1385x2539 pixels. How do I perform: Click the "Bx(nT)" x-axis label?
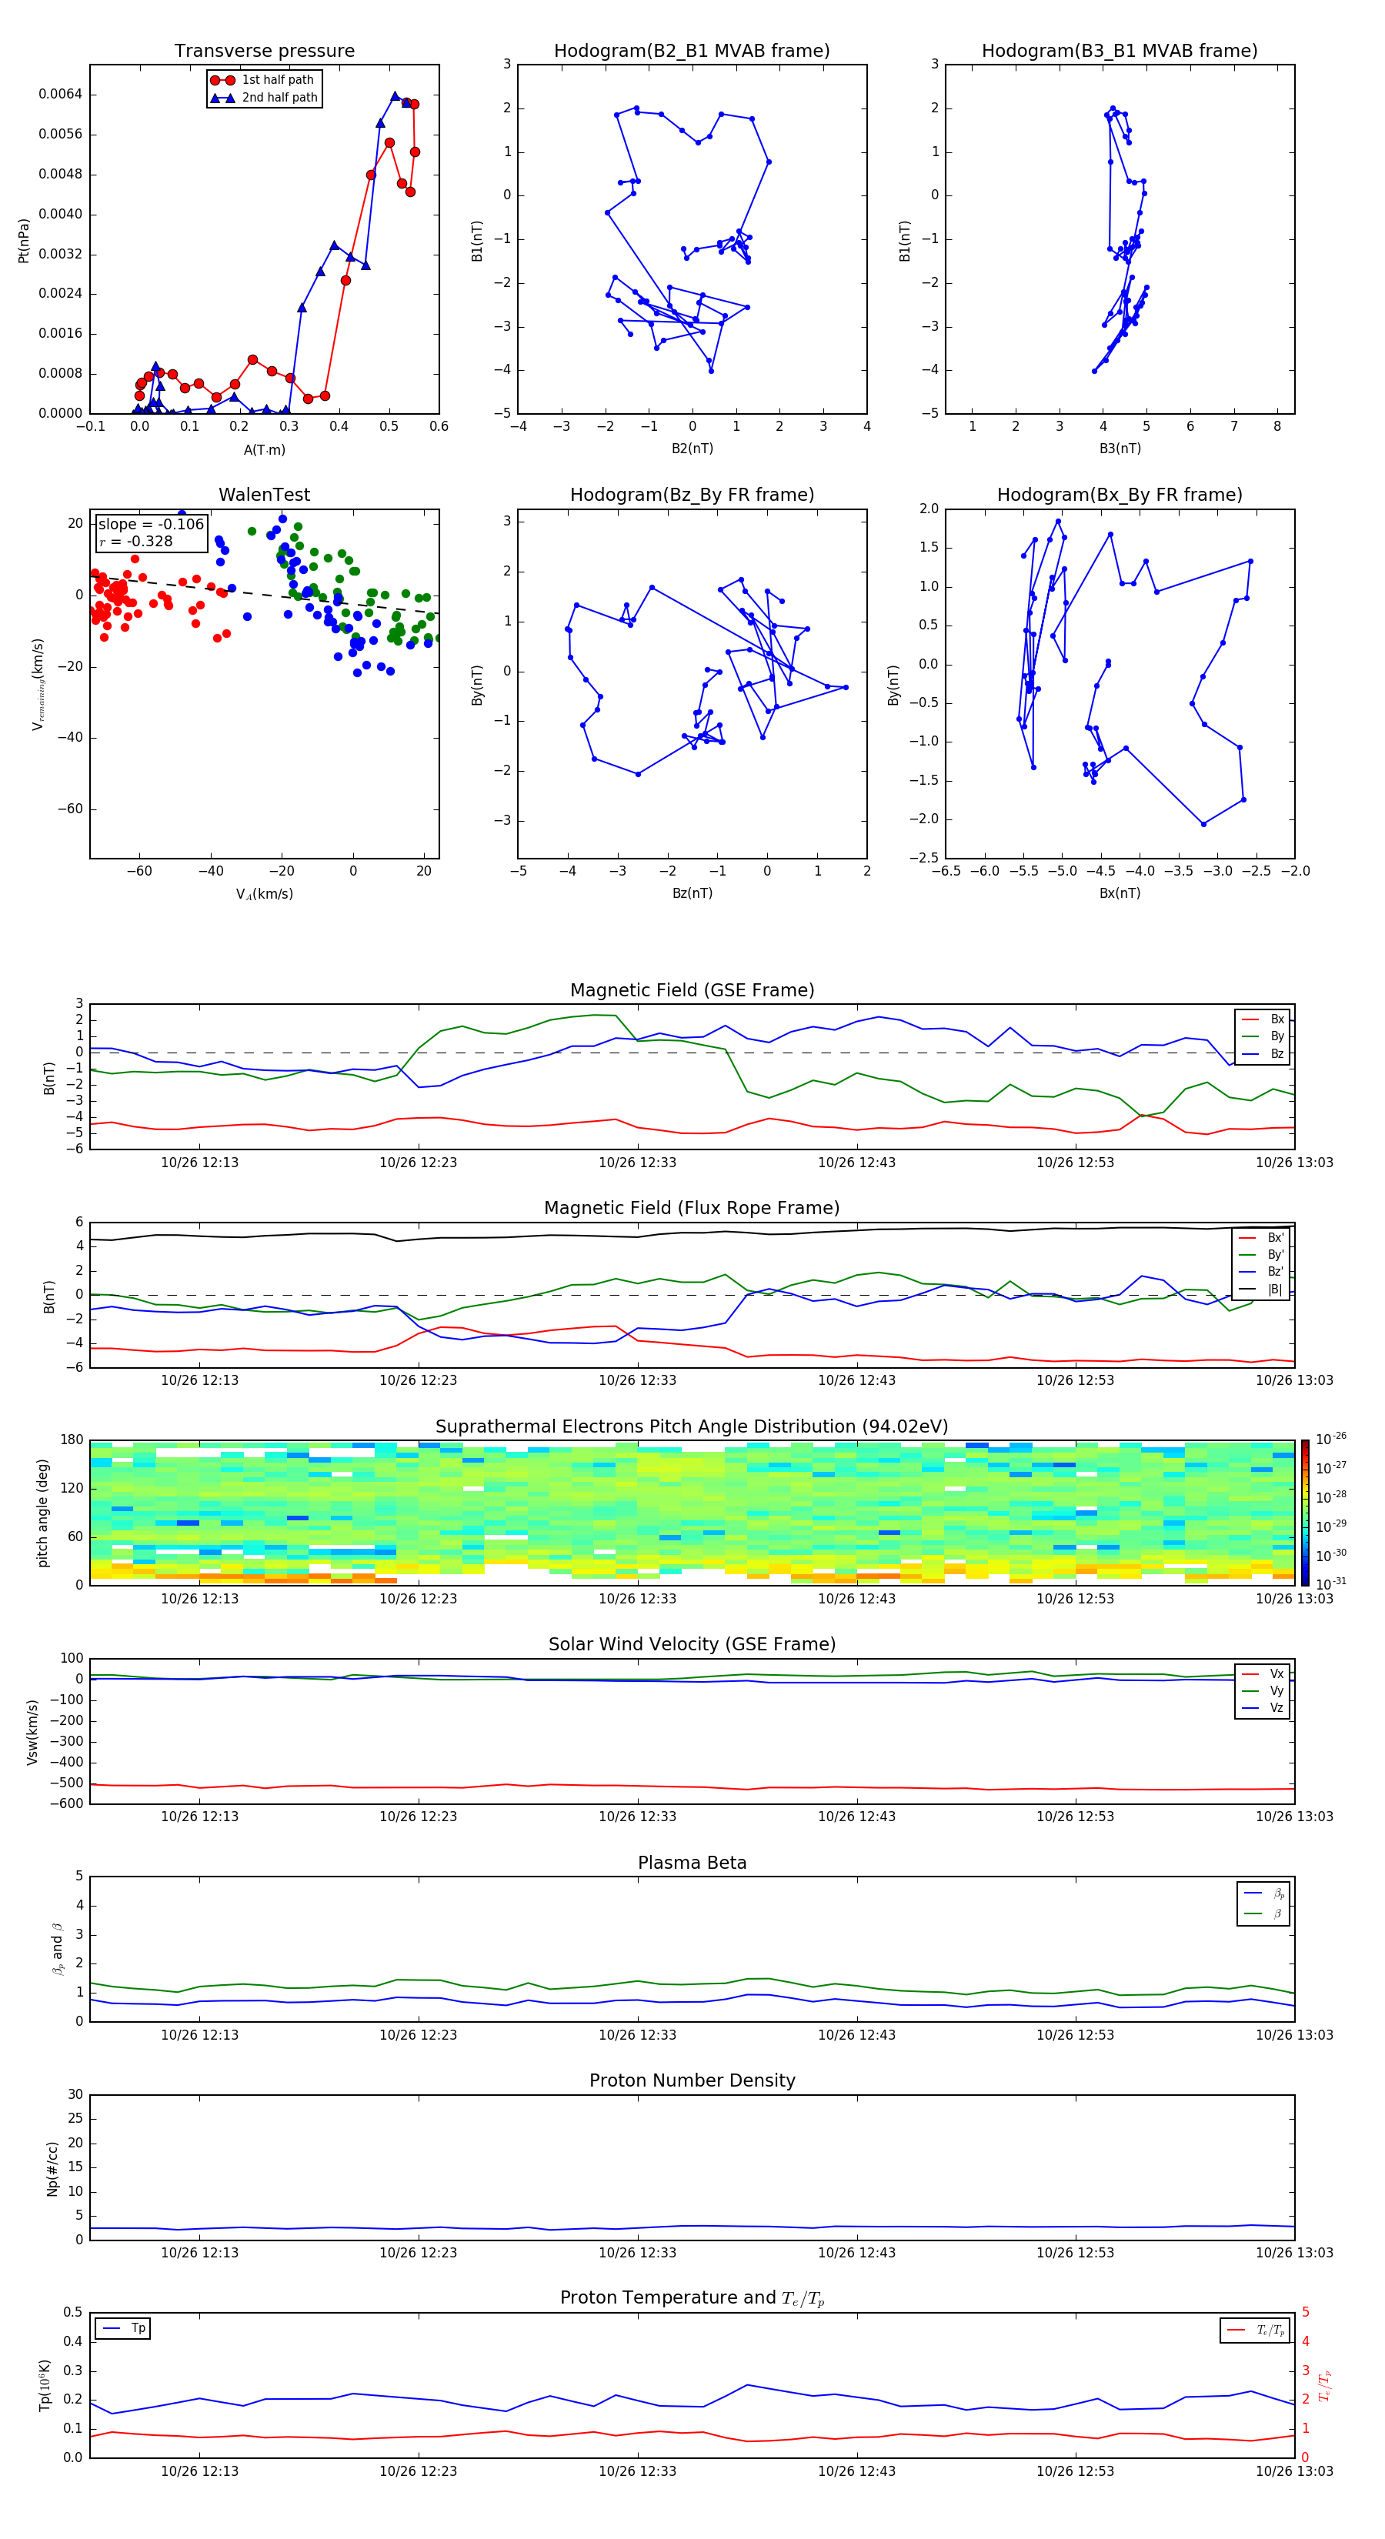point(1120,893)
